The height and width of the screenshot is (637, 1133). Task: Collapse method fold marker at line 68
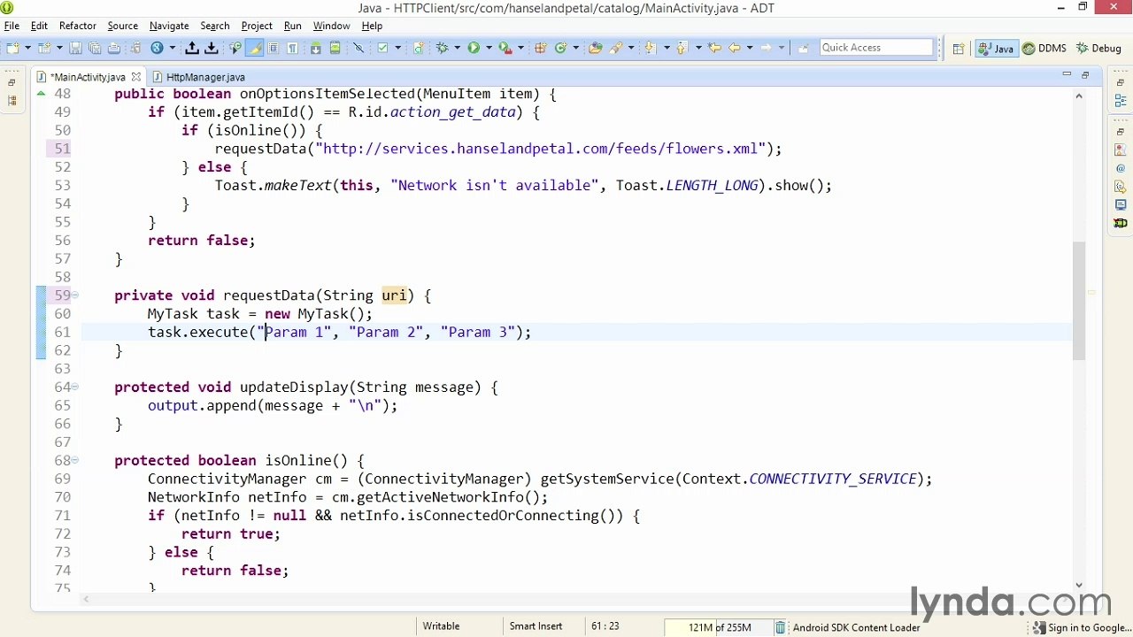[x=75, y=460]
